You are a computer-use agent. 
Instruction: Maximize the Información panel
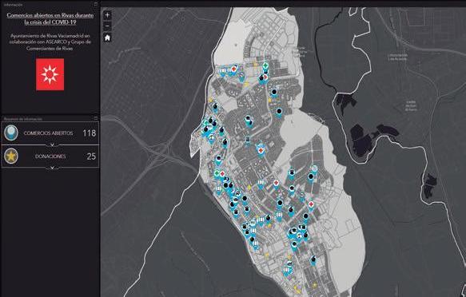click(x=96, y=4)
